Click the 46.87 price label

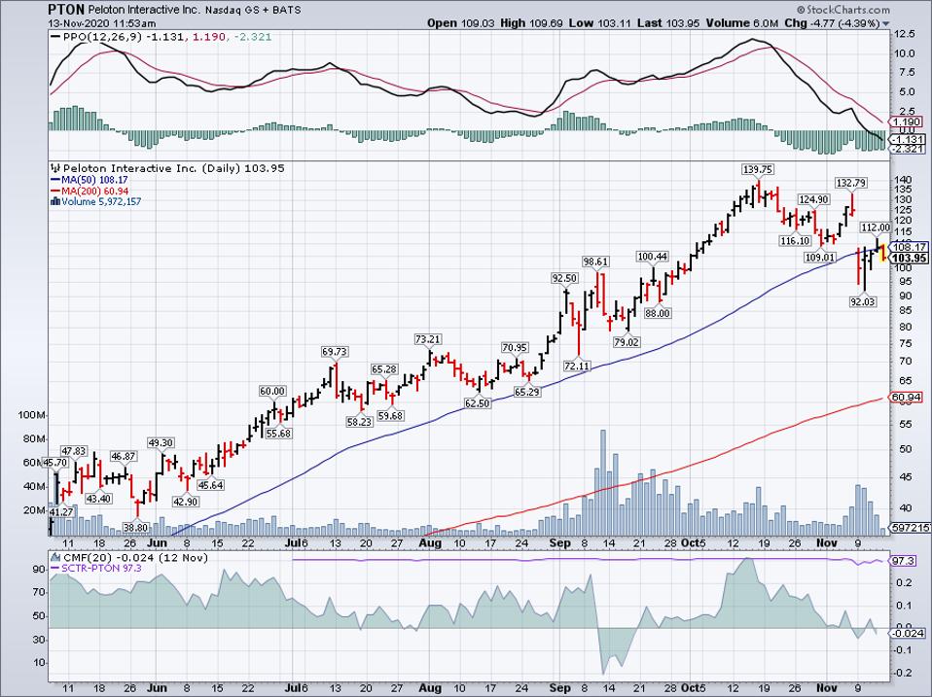tap(124, 457)
